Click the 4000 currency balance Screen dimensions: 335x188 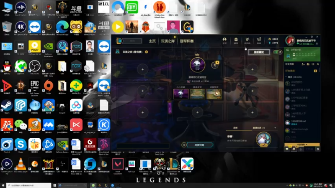pyautogui.click(x=273, y=39)
